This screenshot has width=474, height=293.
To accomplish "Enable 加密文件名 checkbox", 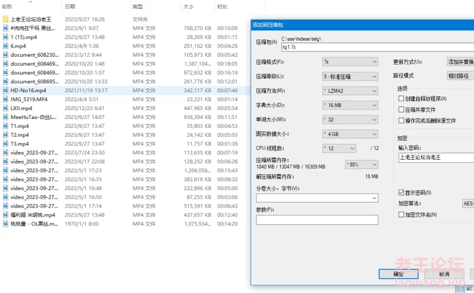I will pyautogui.click(x=401, y=214).
